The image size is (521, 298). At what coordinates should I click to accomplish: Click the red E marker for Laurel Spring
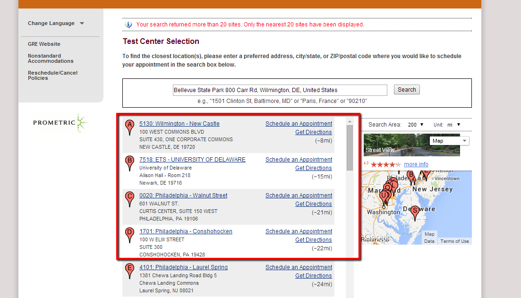point(129,271)
